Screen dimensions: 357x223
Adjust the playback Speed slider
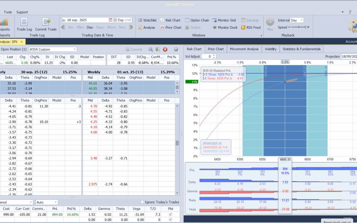coord(299,27)
